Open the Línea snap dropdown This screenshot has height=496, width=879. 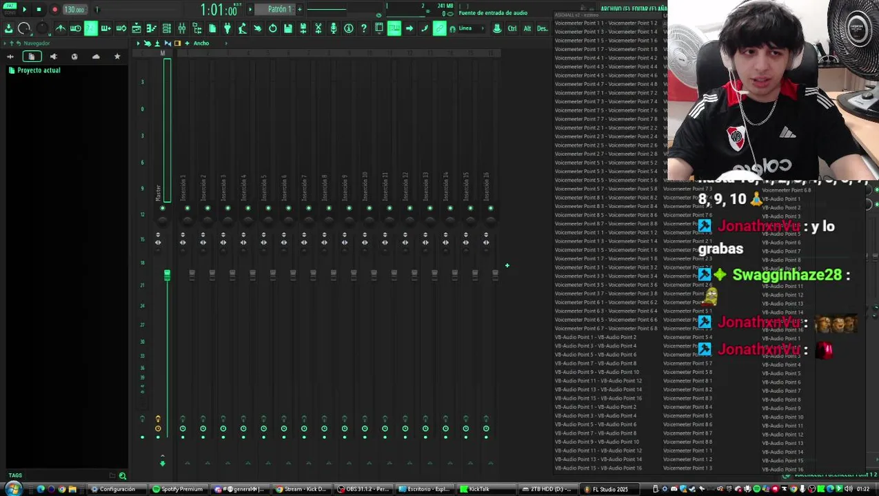coord(473,28)
